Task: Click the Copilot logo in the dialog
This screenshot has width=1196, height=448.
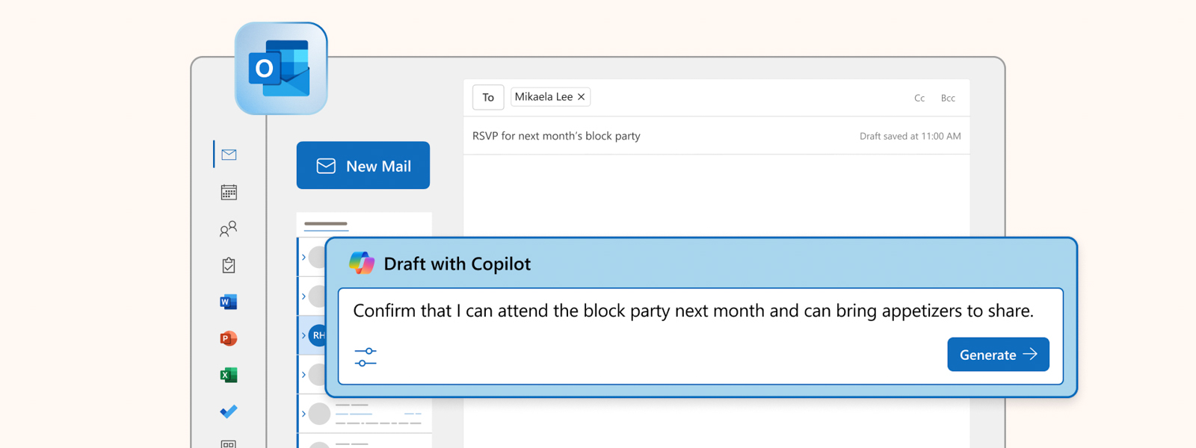Action: [363, 263]
